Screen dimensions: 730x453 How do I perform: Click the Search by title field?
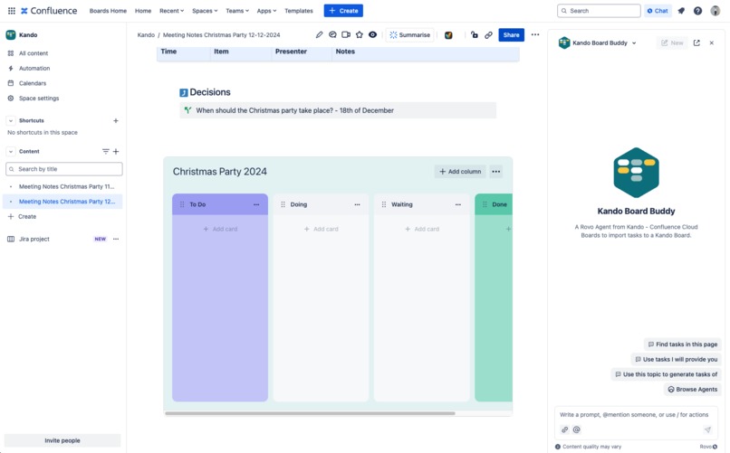click(x=64, y=169)
